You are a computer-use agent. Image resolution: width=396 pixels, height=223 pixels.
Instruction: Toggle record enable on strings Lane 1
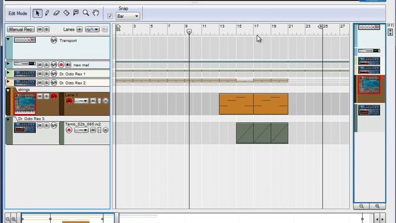click(x=69, y=101)
